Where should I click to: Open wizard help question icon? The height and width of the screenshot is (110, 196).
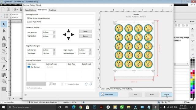coord(25,95)
